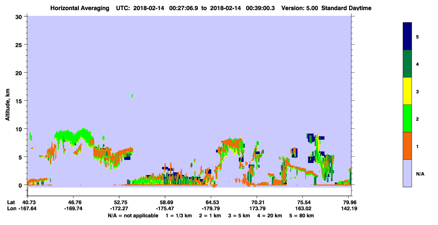438x225 pixels.
Task: Click longitude value '-179.79'
Action: click(211, 208)
